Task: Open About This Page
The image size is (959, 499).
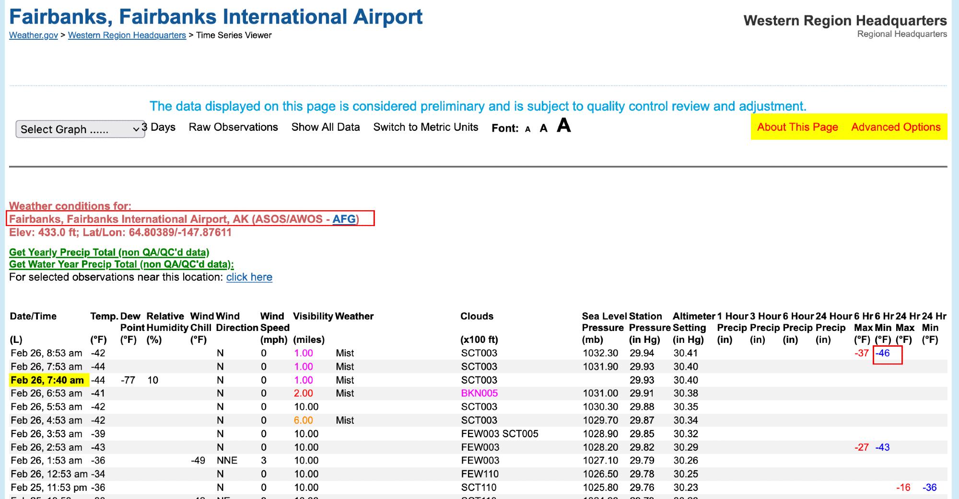Action: (797, 127)
